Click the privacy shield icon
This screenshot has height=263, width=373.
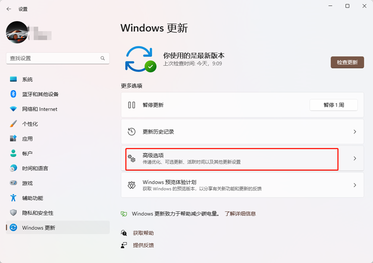pos(13,213)
